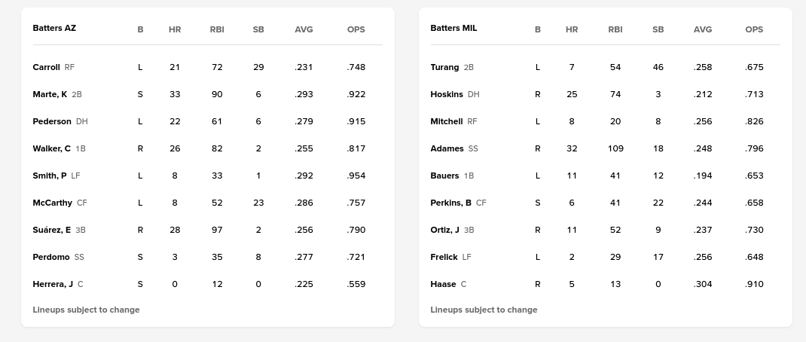The height and width of the screenshot is (342, 806).
Task: Click Hoskins in Milwaukee lineup
Action: coord(447,94)
